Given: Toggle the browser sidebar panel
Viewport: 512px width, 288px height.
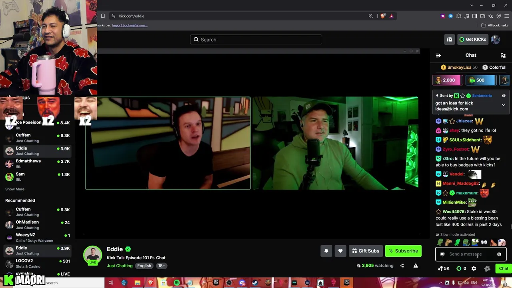Looking at the screenshot, I should coord(474,16).
